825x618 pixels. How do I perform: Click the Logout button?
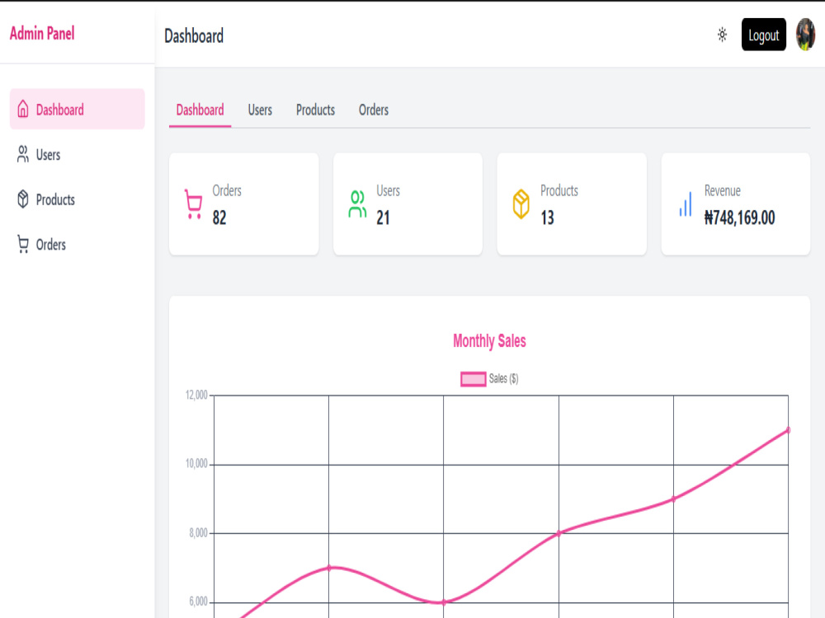pyautogui.click(x=763, y=35)
